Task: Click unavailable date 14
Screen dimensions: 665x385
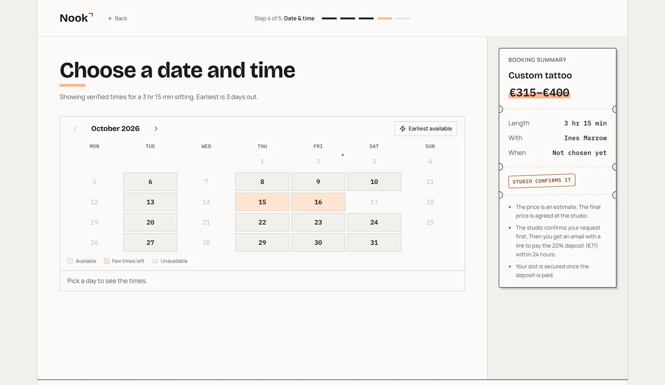Action: 206,202
